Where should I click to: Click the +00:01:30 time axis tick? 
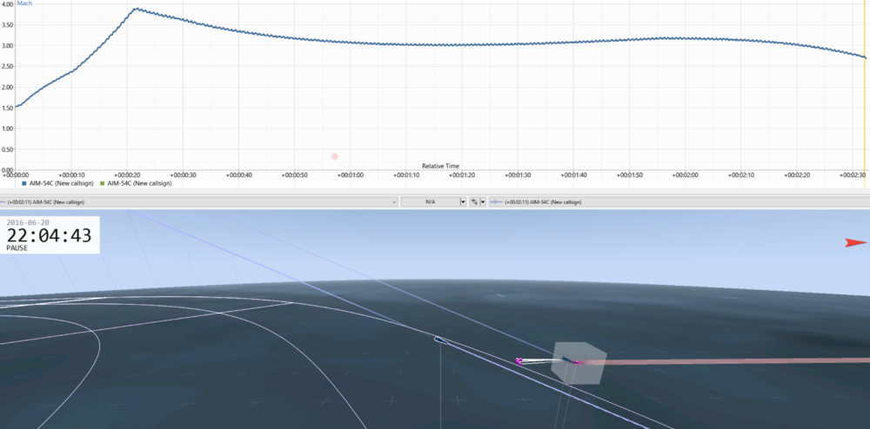pyautogui.click(x=518, y=175)
